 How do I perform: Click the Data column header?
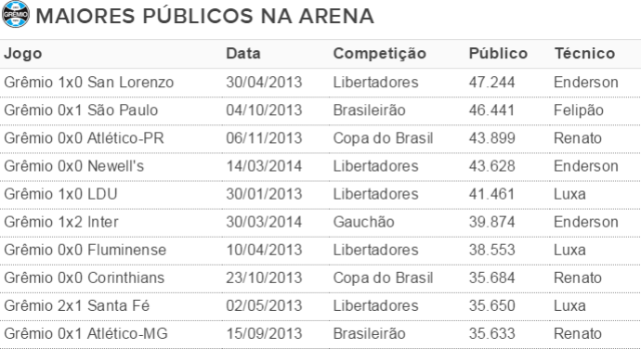click(x=243, y=54)
